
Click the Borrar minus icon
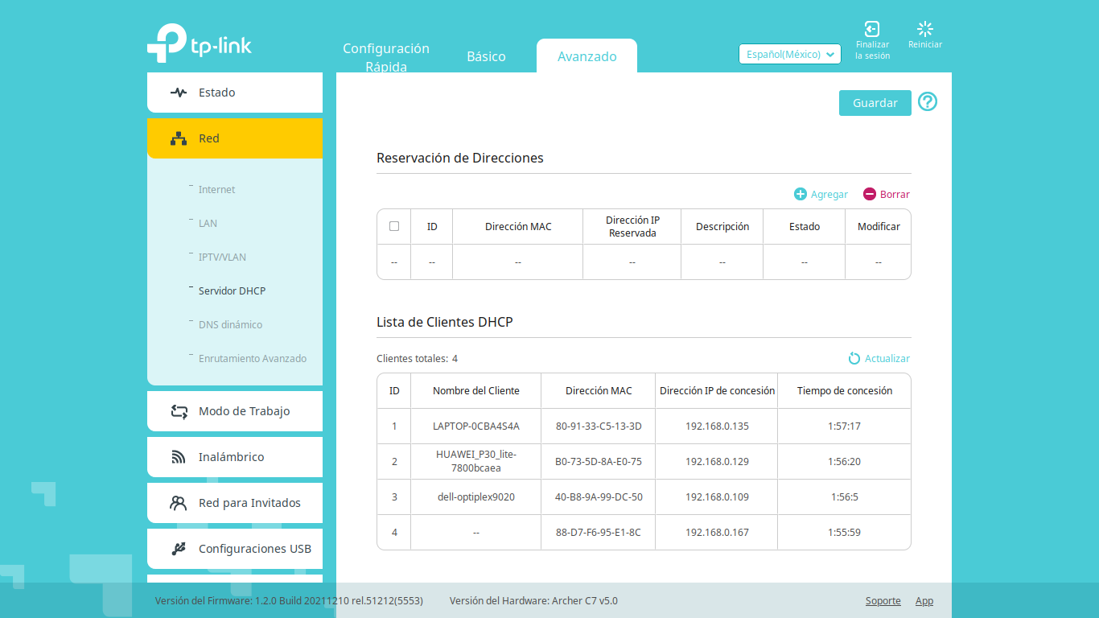click(870, 194)
